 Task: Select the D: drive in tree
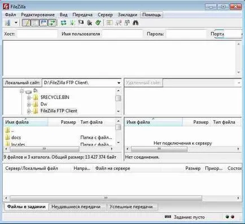pyautogui.click(x=36, y=90)
